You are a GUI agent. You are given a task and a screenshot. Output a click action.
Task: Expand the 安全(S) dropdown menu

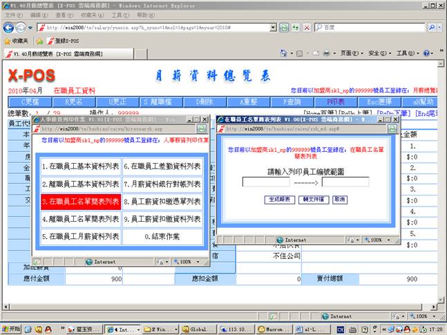pos(381,53)
